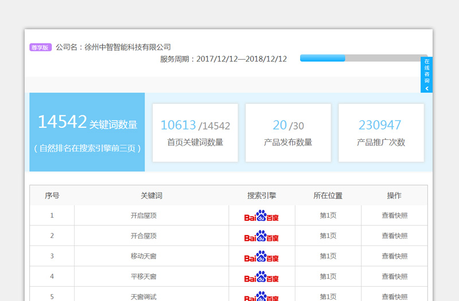Screen dimensions: 459x301
Task: Click keyword 平移天窗
Action: pyautogui.click(x=143, y=276)
